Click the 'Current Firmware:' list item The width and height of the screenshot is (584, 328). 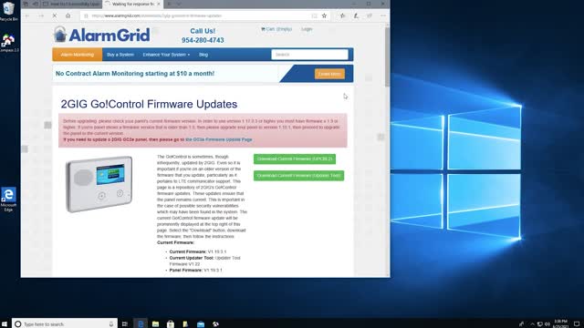click(198, 251)
